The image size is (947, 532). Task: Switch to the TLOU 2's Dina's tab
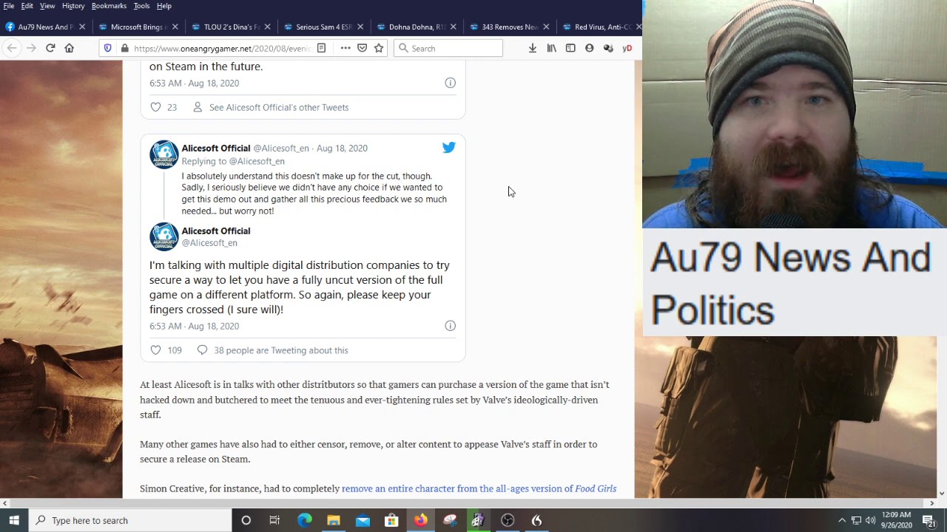[230, 27]
